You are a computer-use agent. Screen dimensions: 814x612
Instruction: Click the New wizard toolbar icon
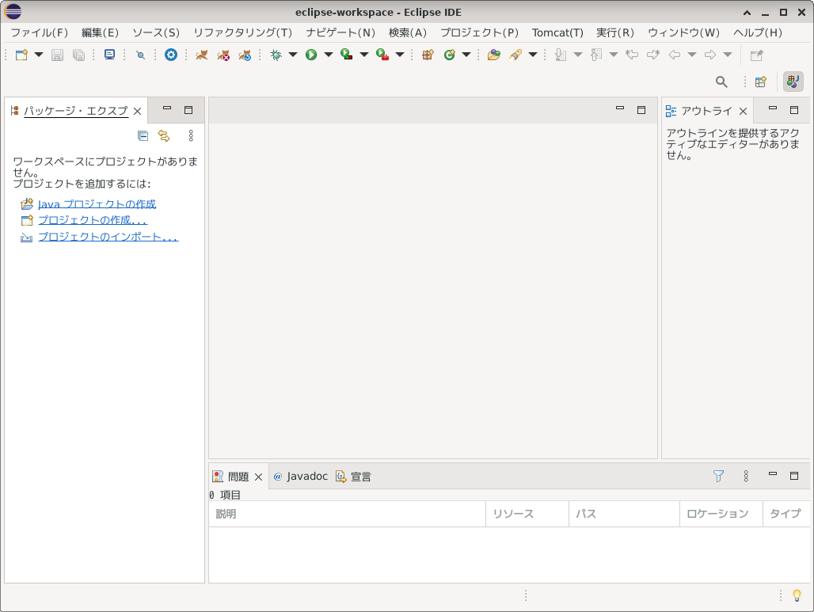pos(21,55)
